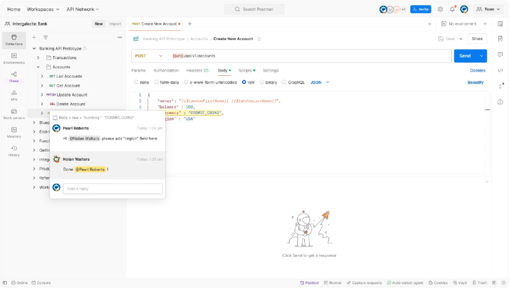The image size is (509, 288).
Task: Open the API Network dropdown
Action: [x=83, y=9]
